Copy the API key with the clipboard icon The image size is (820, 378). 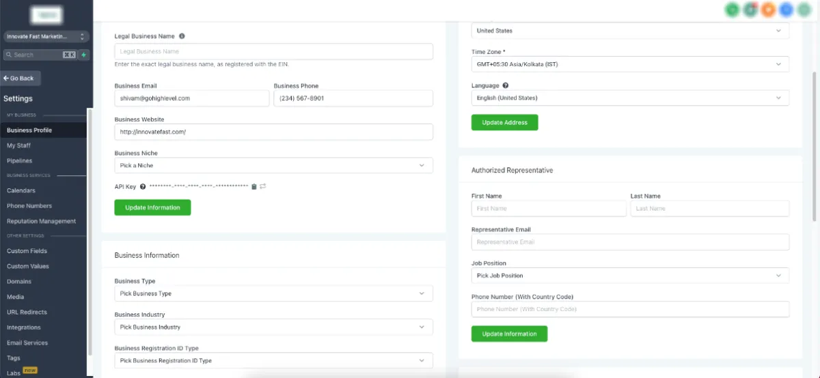click(254, 186)
